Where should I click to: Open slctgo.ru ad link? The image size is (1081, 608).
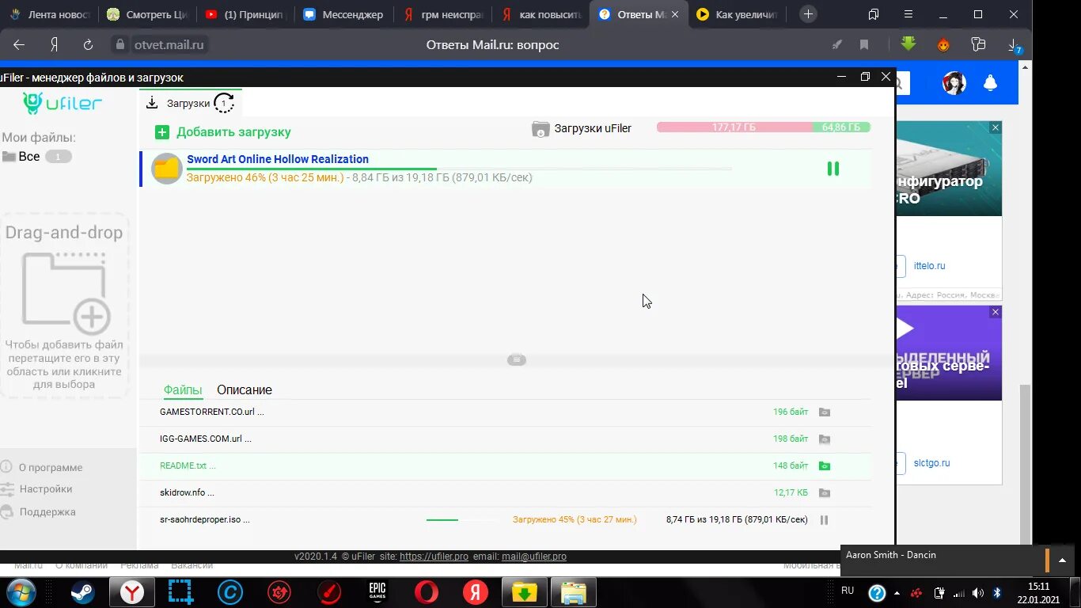[931, 463]
